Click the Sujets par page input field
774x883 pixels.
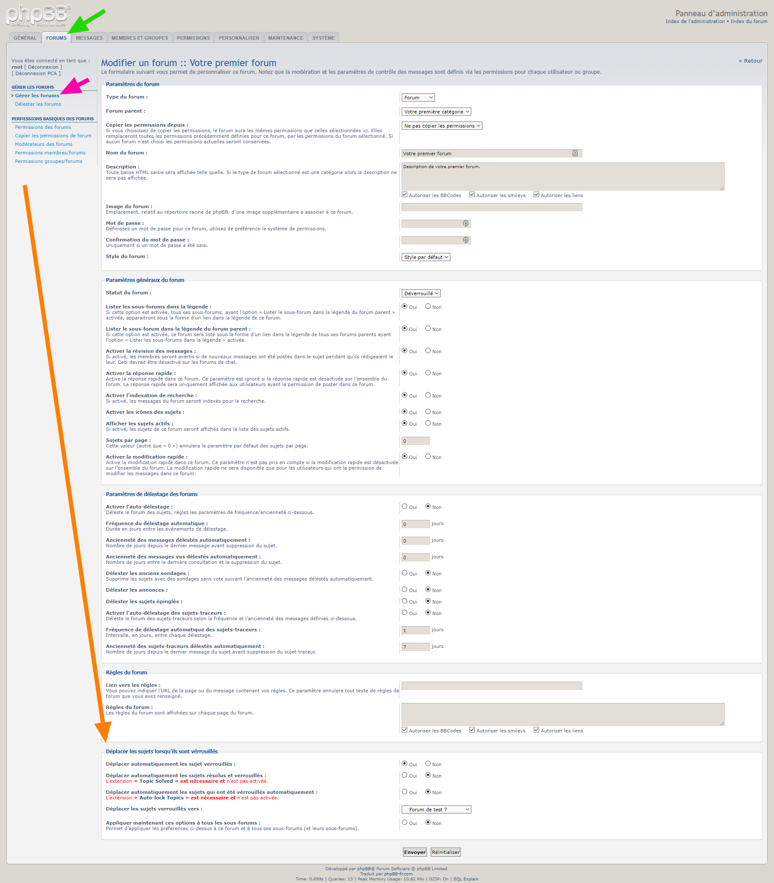point(415,441)
